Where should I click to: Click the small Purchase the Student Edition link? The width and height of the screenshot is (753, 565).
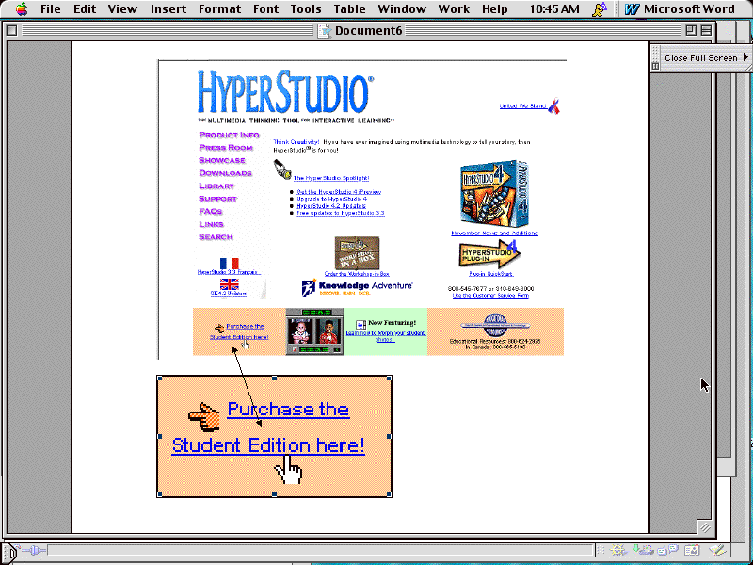click(239, 331)
